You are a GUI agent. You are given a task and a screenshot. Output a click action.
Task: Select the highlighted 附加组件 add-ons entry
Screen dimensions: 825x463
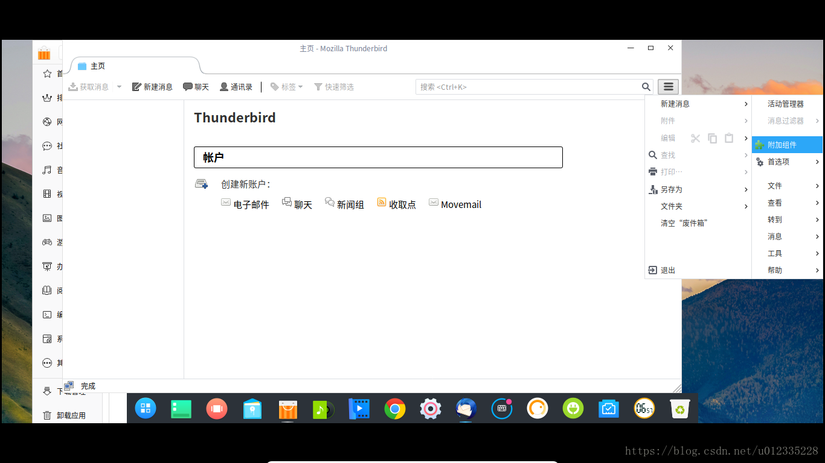coord(788,145)
